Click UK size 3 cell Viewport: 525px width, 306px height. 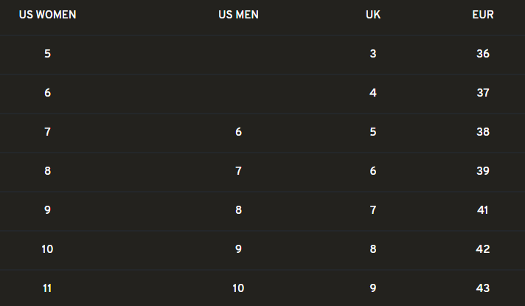(x=373, y=54)
